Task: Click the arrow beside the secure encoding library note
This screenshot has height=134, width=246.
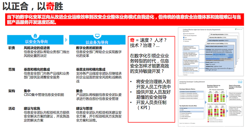Action: click(x=227, y=111)
